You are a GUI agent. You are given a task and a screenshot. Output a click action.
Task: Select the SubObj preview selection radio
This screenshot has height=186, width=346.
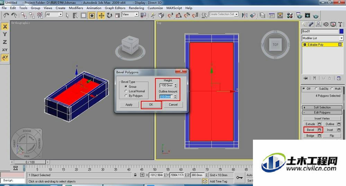click(x=316, y=89)
